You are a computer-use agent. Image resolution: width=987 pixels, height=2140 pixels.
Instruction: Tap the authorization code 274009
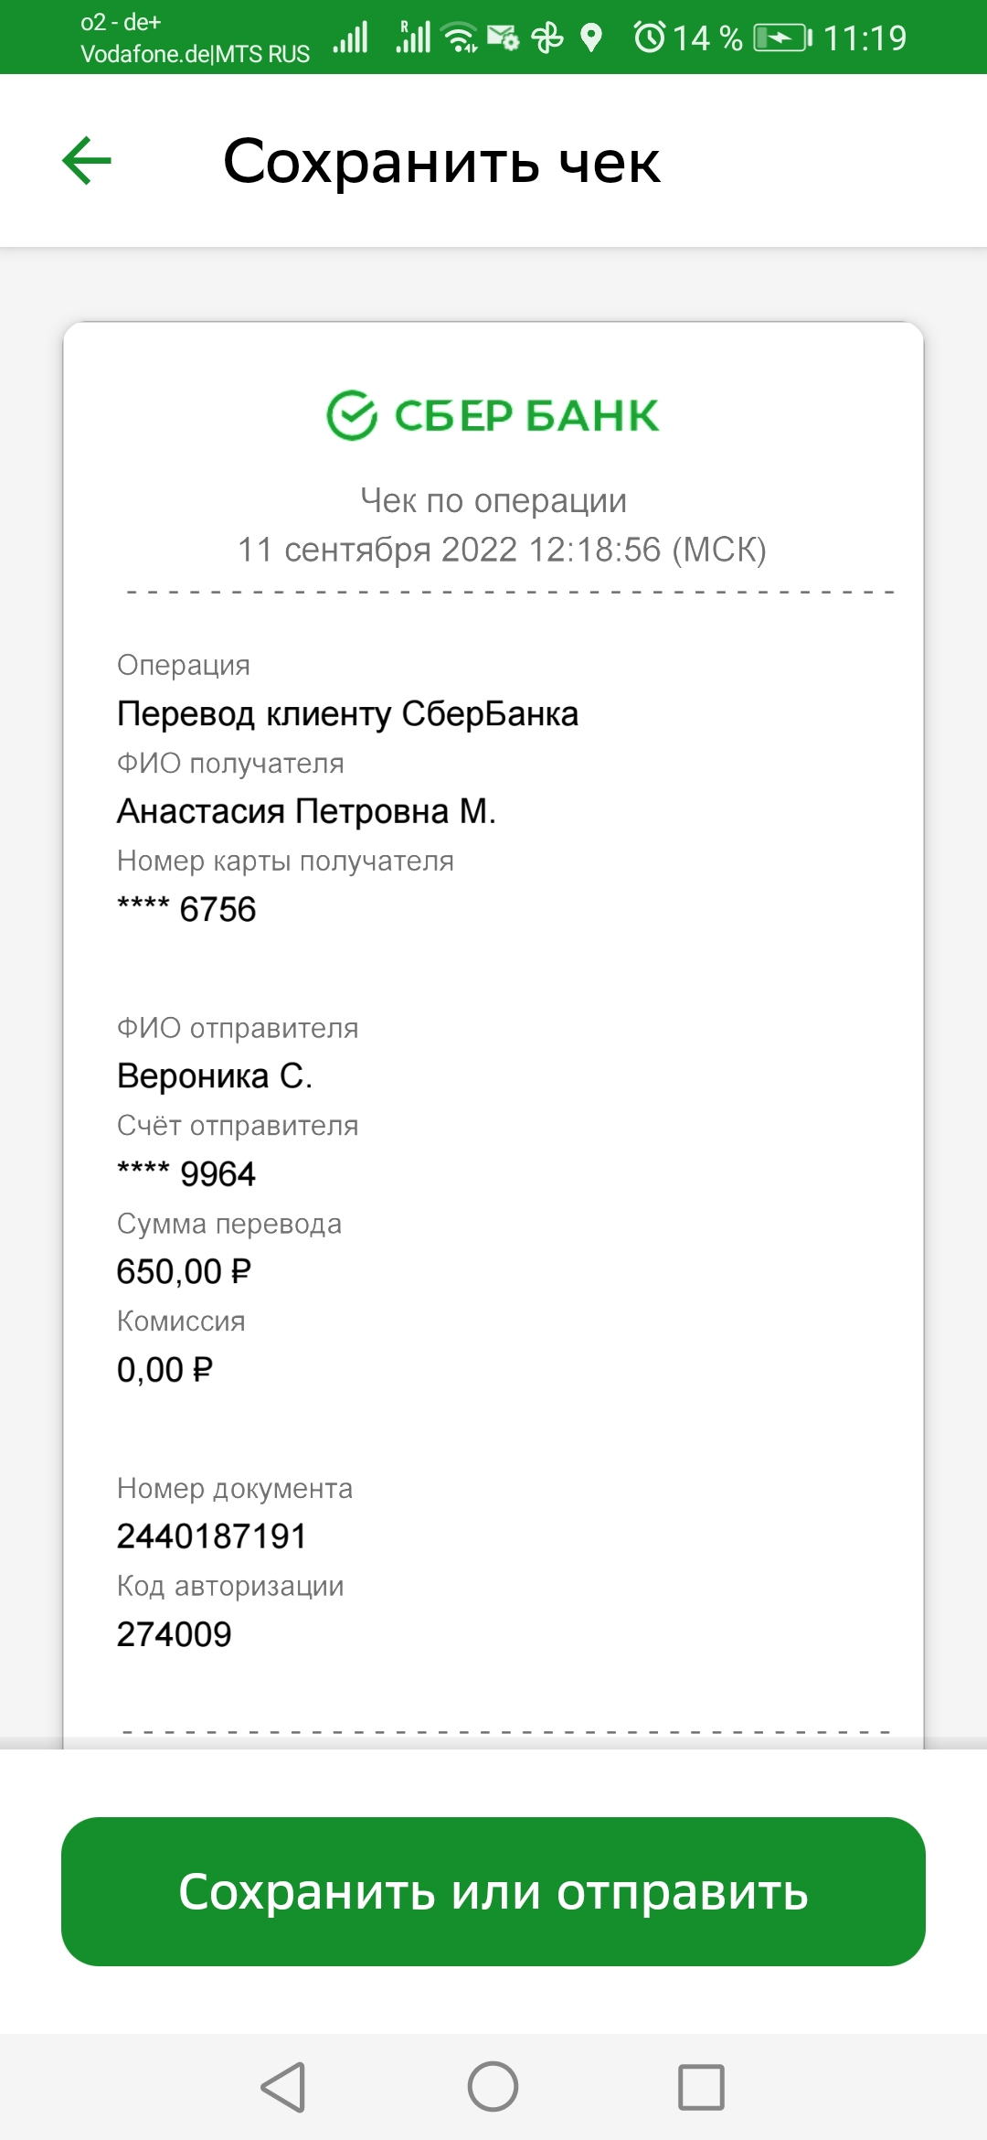pyautogui.click(x=174, y=1634)
